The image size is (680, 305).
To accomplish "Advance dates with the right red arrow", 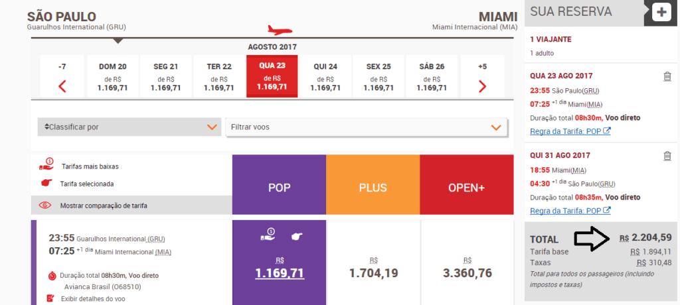I will click(482, 87).
